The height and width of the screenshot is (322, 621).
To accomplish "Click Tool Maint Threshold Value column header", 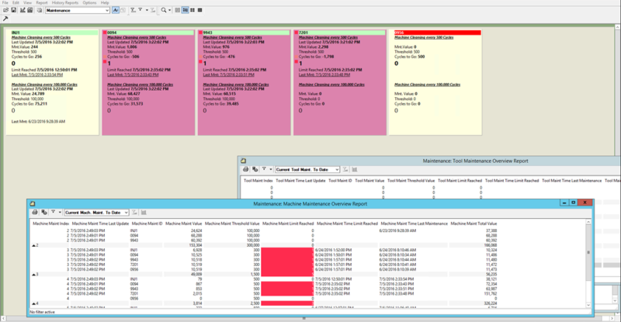I will (x=411, y=181).
